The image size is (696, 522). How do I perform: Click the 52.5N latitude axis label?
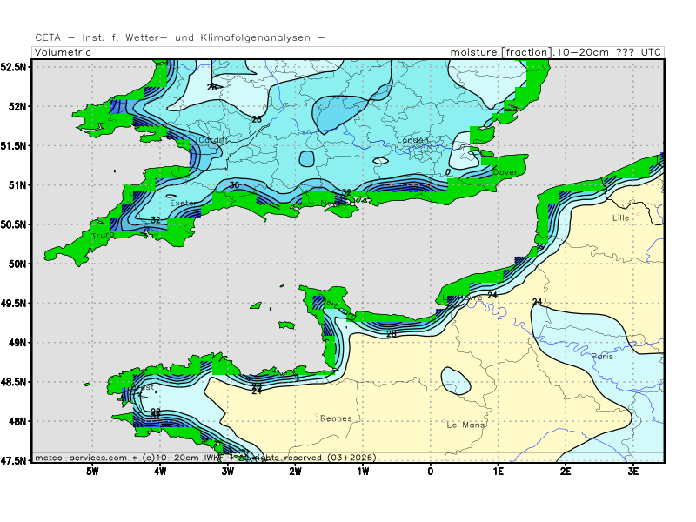(x=14, y=67)
